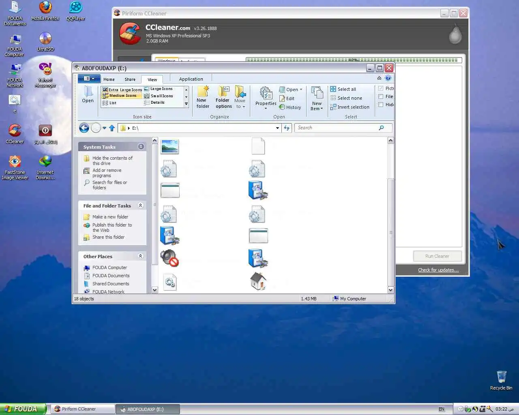
Task: Click the search magnifier icon
Action: click(x=381, y=128)
